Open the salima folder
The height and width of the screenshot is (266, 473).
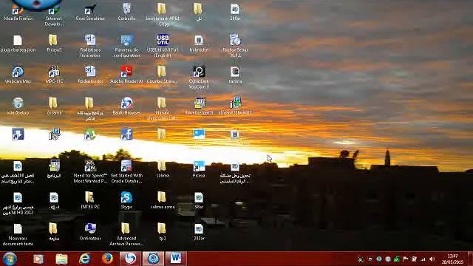point(163,169)
